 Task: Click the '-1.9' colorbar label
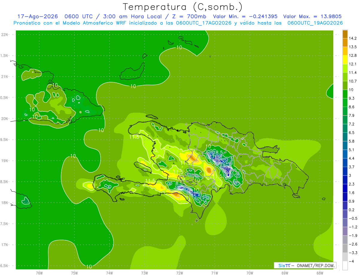[353, 235]
